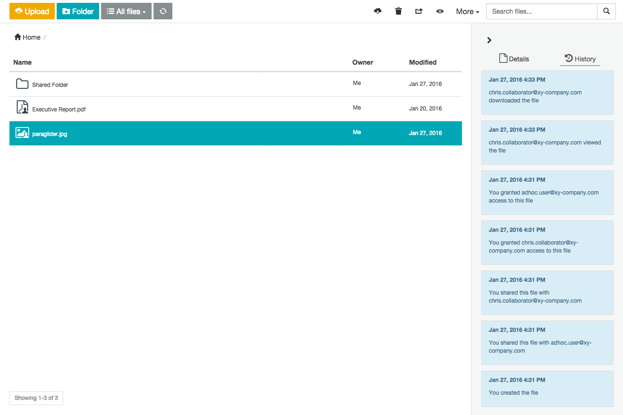Sort files by the Modified column header
623x415 pixels.
click(423, 62)
